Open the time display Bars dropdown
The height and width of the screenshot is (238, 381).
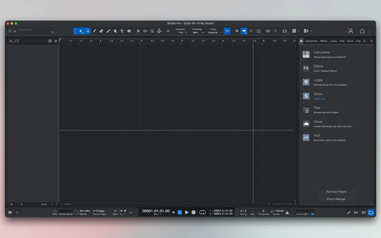click(x=157, y=215)
